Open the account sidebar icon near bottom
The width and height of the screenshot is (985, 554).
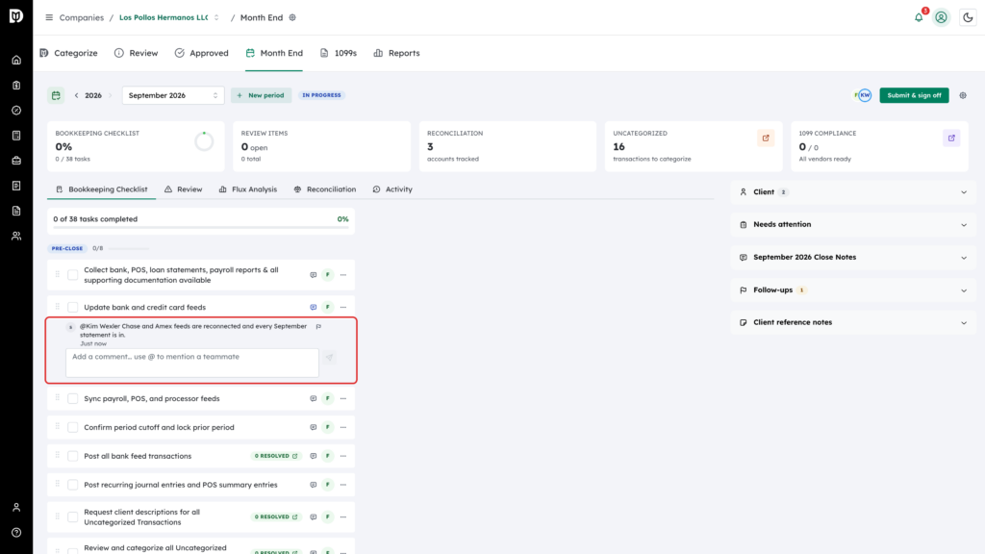click(x=16, y=508)
